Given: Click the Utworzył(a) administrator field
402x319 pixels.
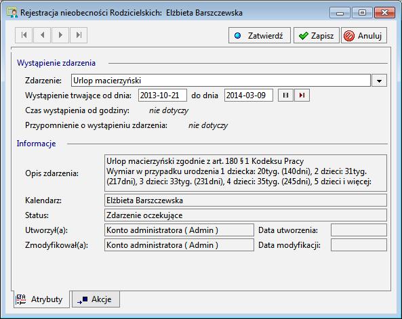Looking at the screenshot, I should tap(179, 230).
